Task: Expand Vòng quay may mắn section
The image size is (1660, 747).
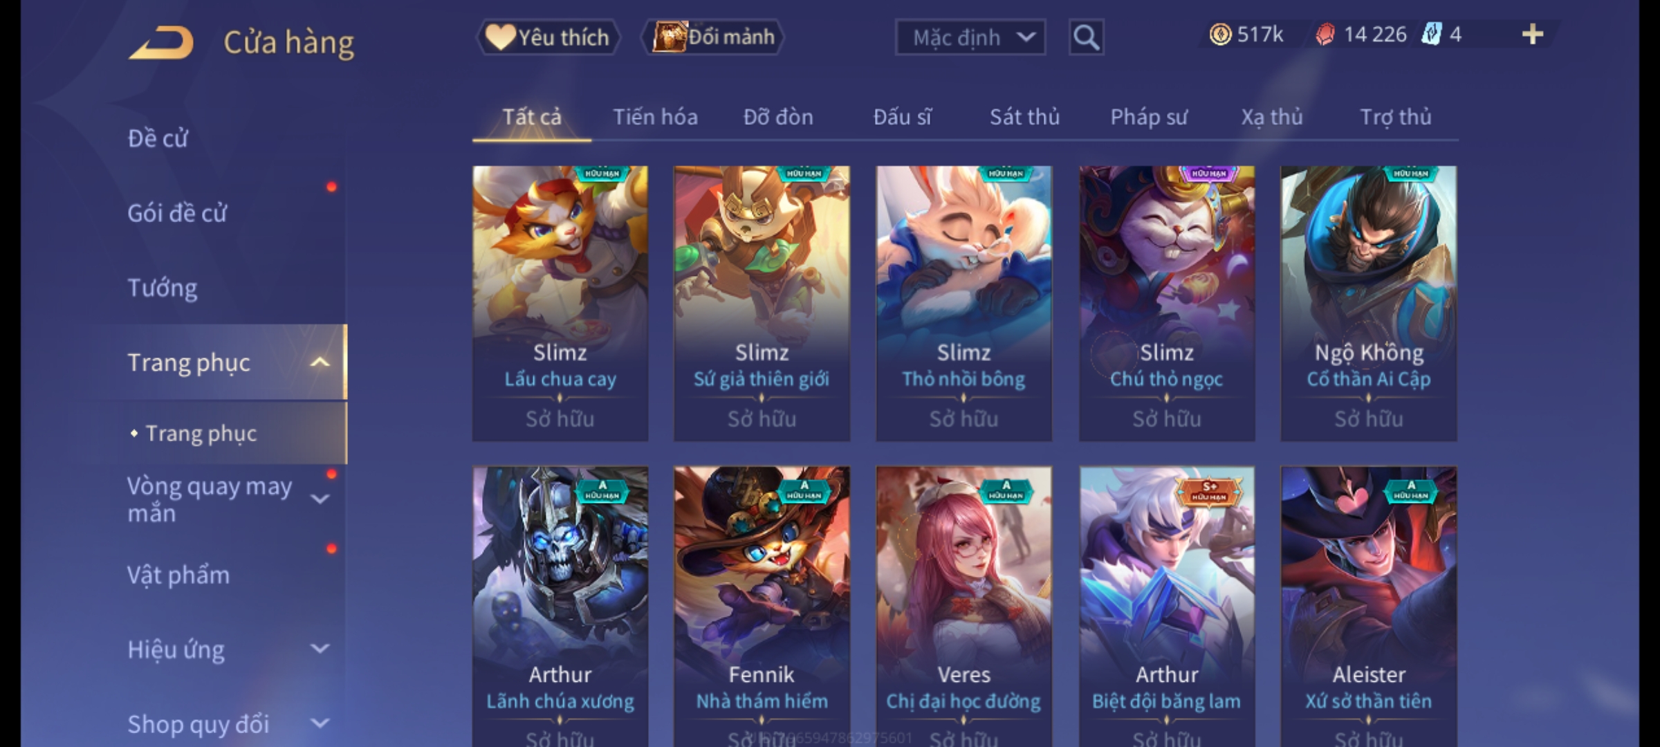Action: tap(320, 499)
